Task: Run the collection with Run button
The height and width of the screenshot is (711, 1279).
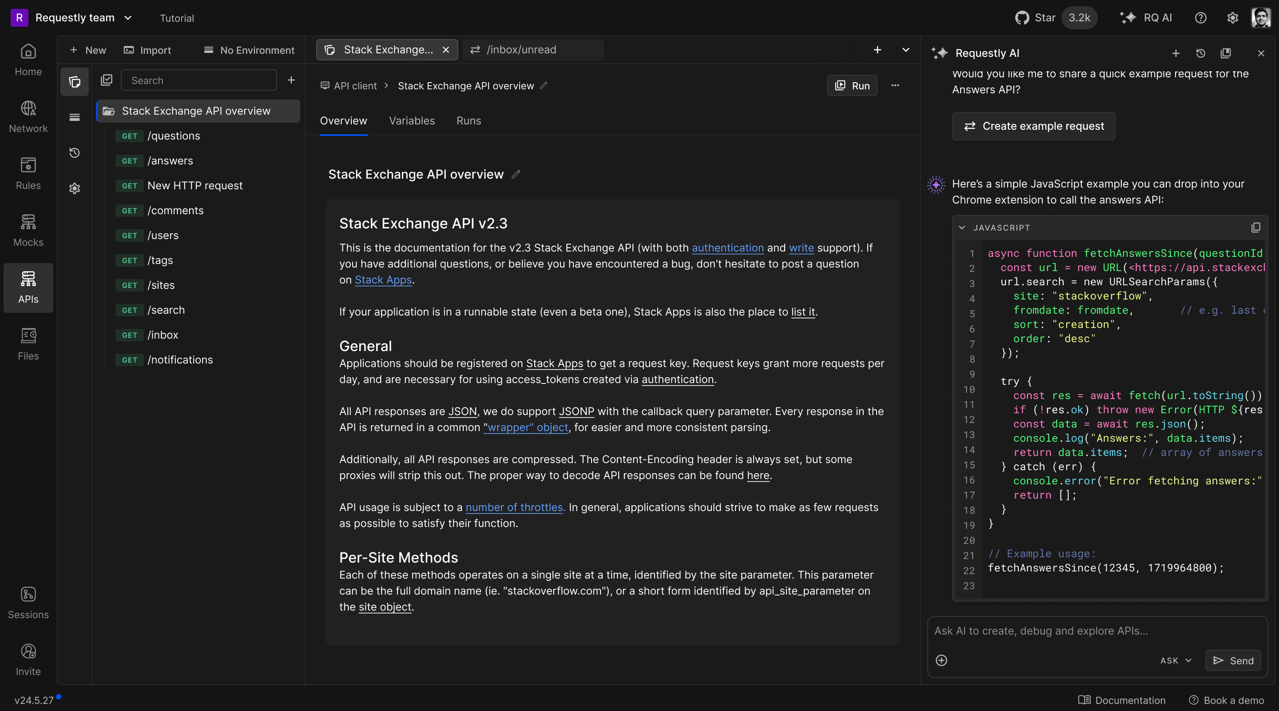Action: pyautogui.click(x=852, y=85)
